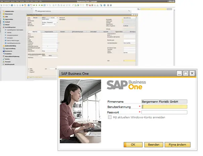Click the Opportunities module icon
The width and height of the screenshot is (203, 156).
click(4, 19)
